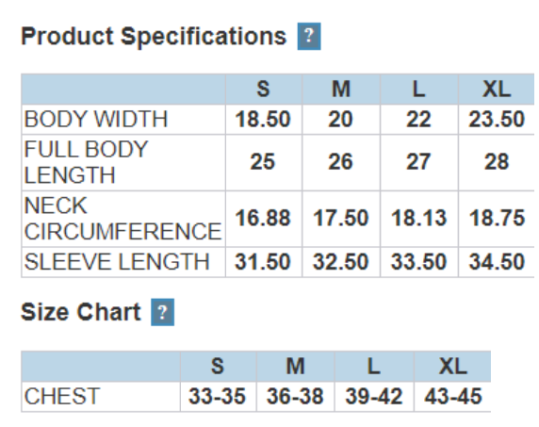Image resolution: width=539 pixels, height=427 pixels.
Task: Click the FULL BODY LENGTH row label
Action: click(x=86, y=162)
